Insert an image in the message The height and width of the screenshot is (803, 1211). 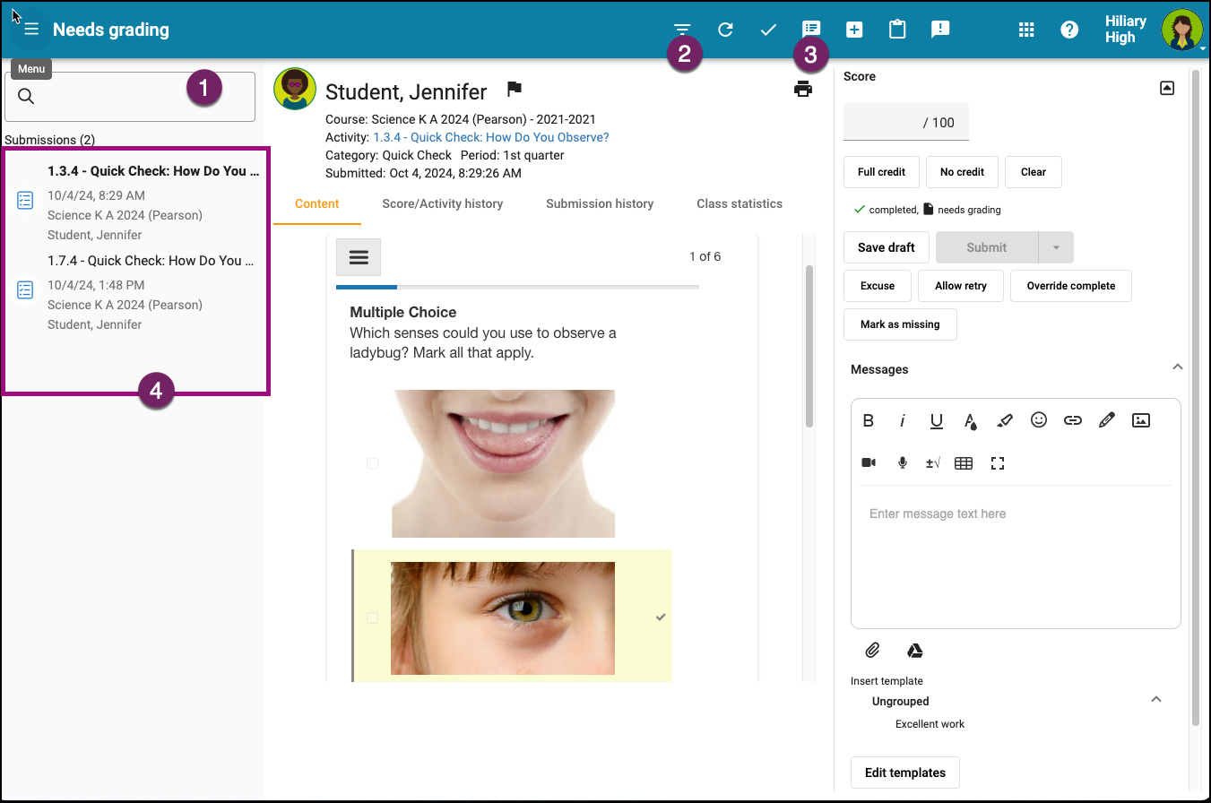pos(1141,419)
